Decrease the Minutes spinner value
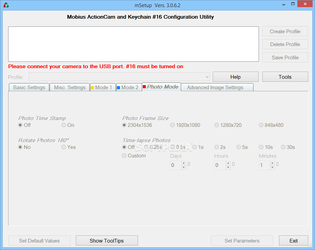The width and height of the screenshot is (315, 250). tap(272, 168)
